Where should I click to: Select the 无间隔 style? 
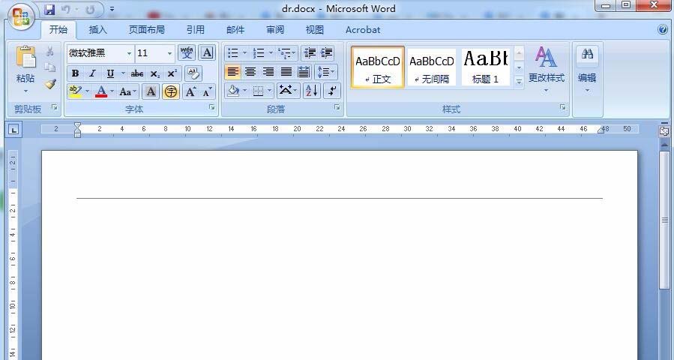pyautogui.click(x=432, y=67)
